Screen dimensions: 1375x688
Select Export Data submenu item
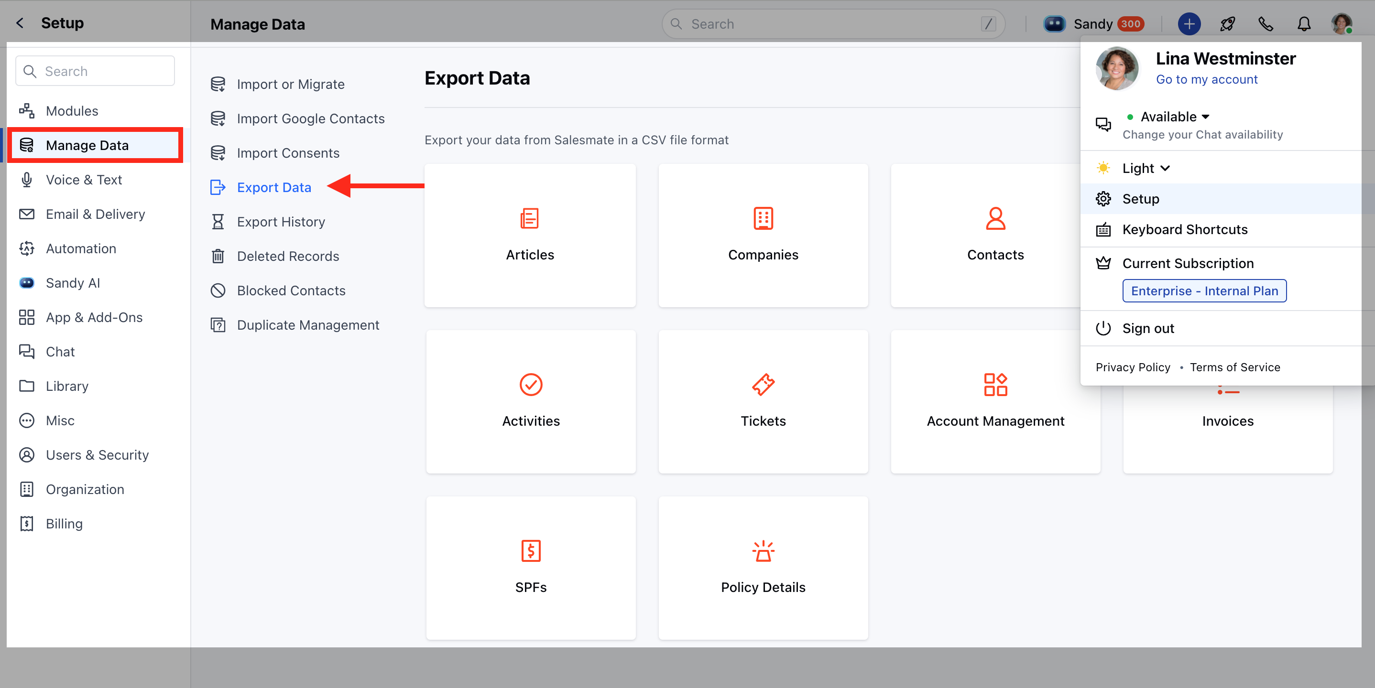point(261,187)
